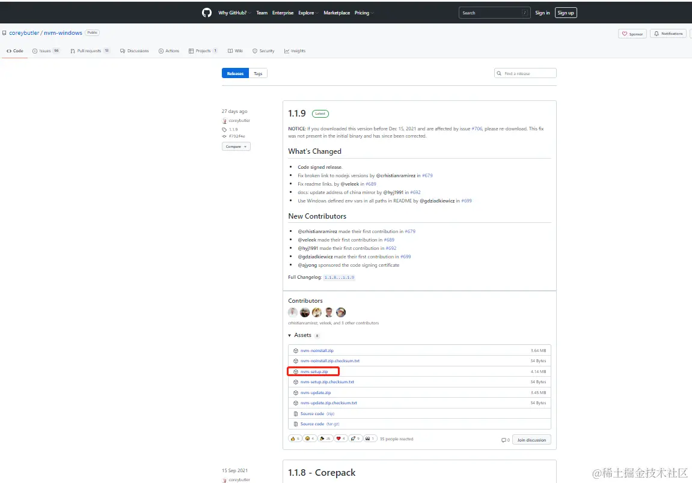Open issue #706 link in the notice
Image resolution: width=692 pixels, height=483 pixels.
tap(477, 129)
